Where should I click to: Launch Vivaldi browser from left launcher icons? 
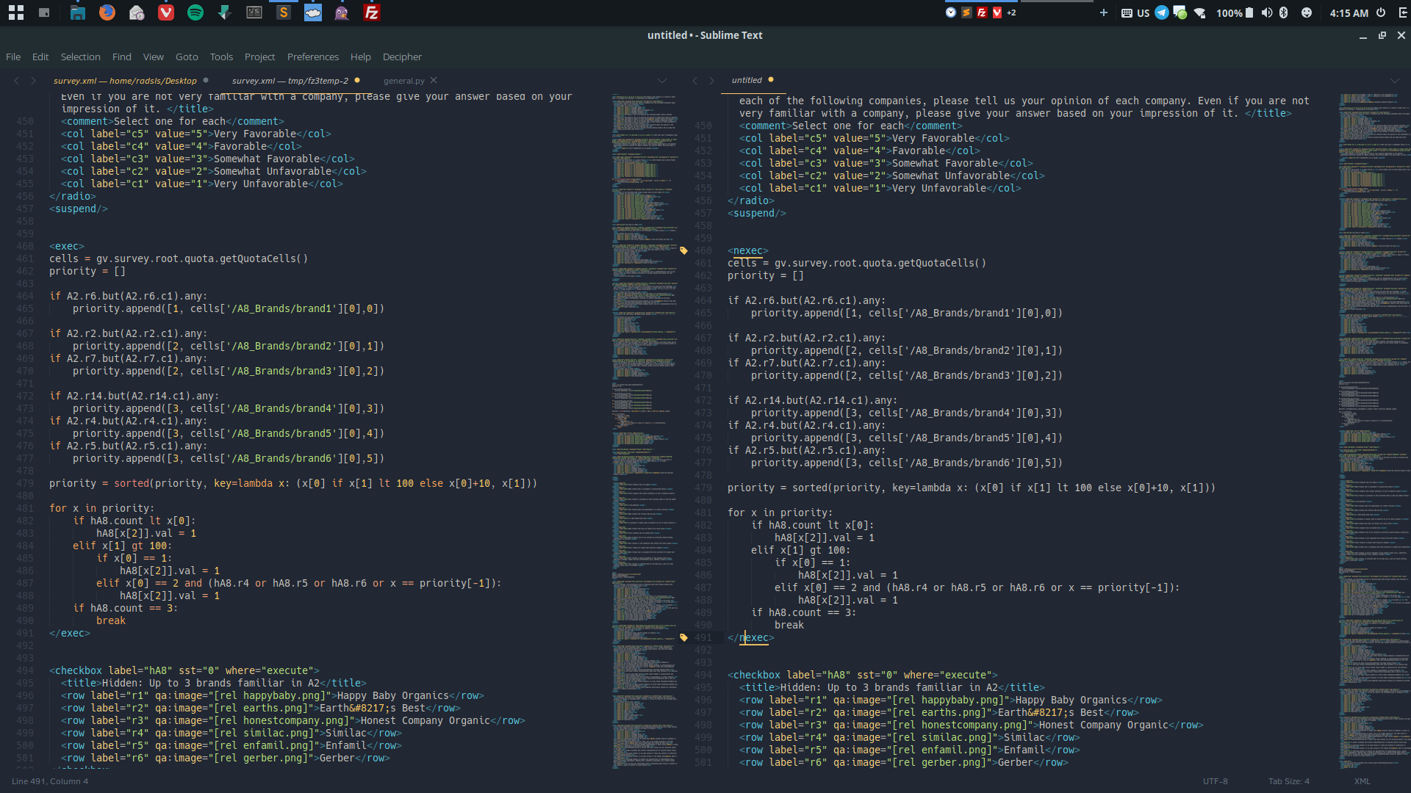coord(166,12)
